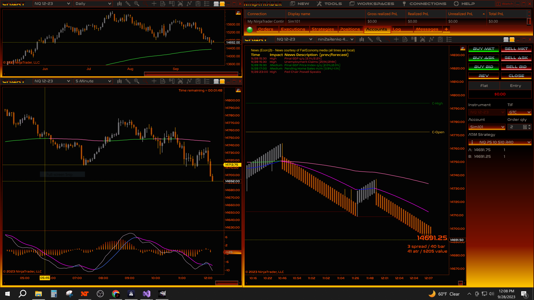Image resolution: width=534 pixels, height=300 pixels.
Task: Select drawing tools pencil in Daily chart
Action: 128,4
